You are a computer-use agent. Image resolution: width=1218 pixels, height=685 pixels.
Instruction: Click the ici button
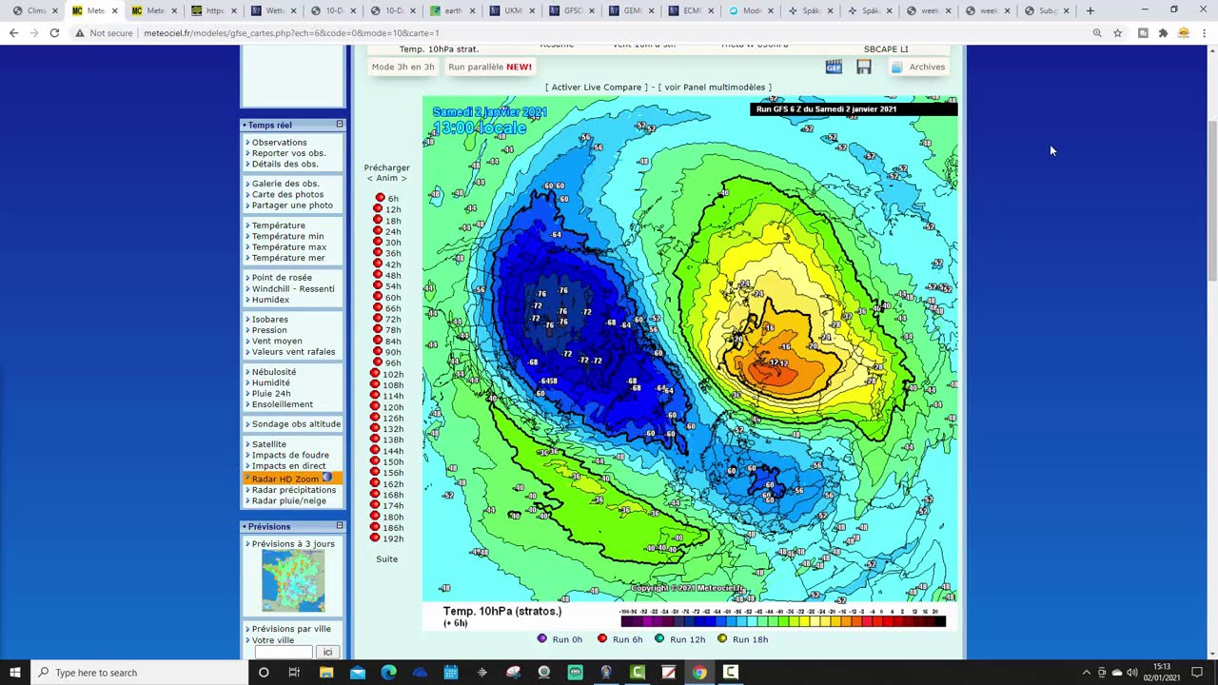[327, 652]
